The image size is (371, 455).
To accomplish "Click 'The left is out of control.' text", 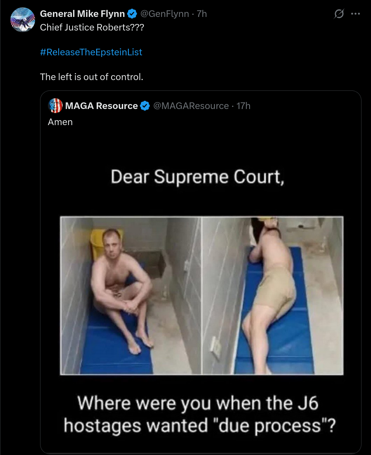I will pyautogui.click(x=92, y=77).
